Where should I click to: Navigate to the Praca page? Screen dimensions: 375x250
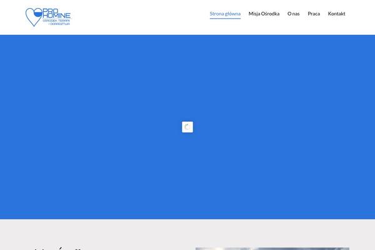314,14
